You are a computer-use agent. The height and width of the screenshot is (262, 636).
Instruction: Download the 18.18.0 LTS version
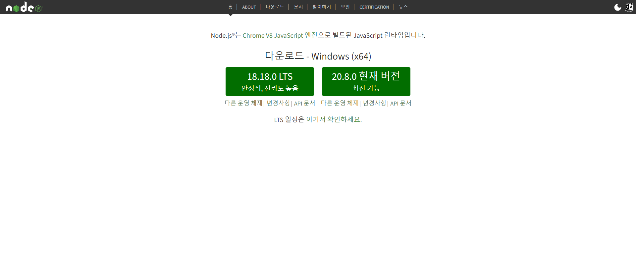[270, 81]
